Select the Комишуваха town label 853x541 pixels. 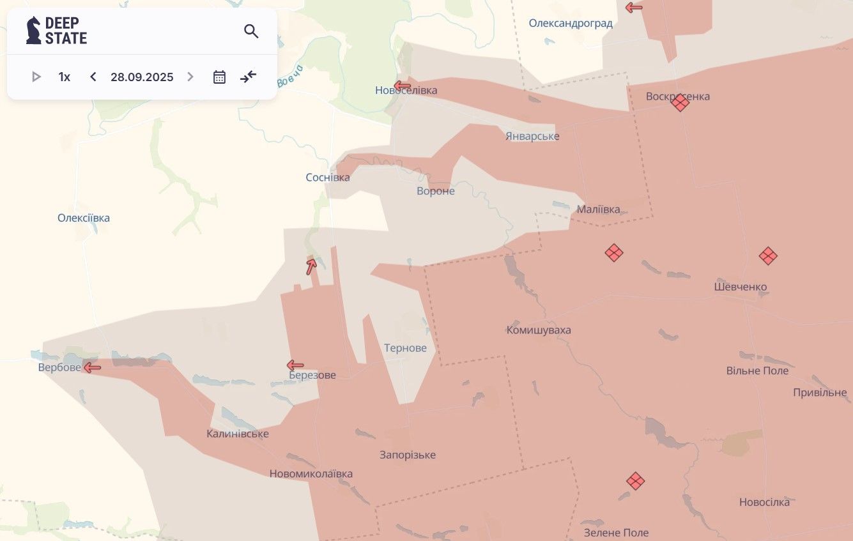click(539, 330)
